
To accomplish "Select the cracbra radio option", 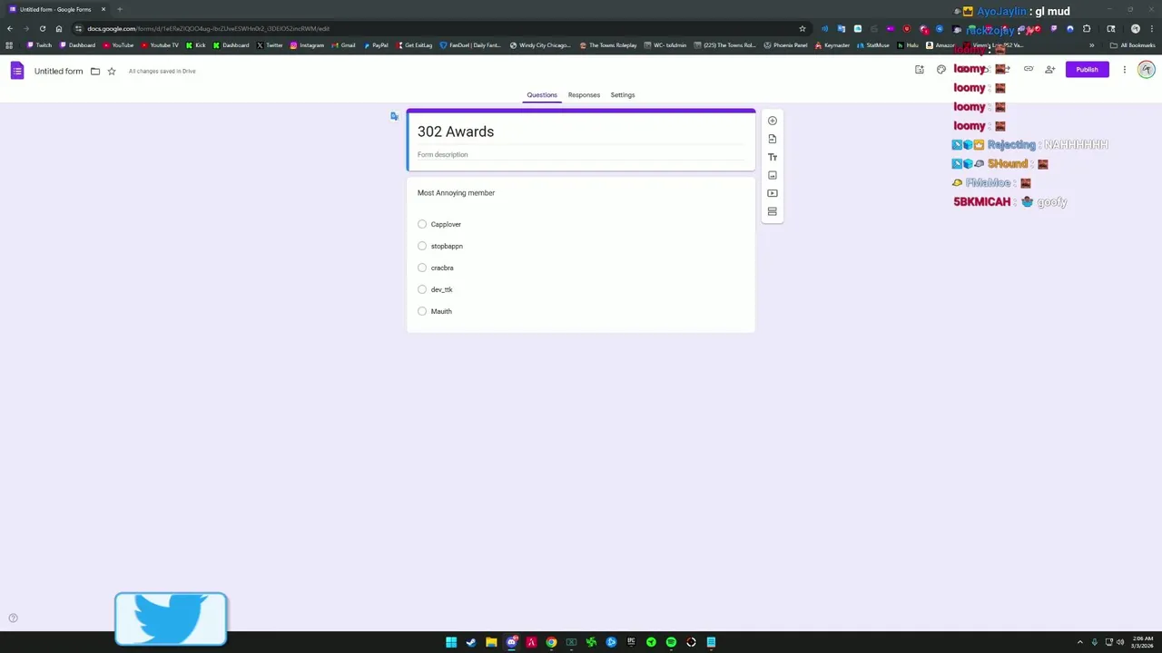I will [x=422, y=268].
